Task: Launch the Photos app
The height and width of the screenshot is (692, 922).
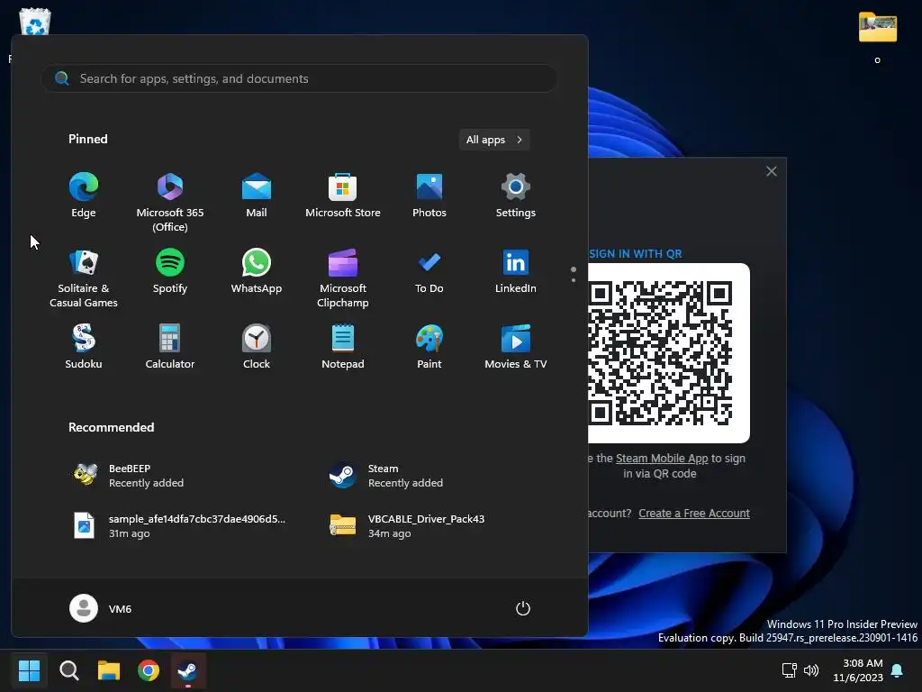Action: coord(429,196)
